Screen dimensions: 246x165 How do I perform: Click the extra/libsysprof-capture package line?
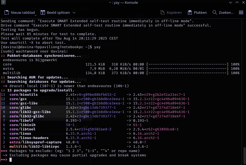35,142
